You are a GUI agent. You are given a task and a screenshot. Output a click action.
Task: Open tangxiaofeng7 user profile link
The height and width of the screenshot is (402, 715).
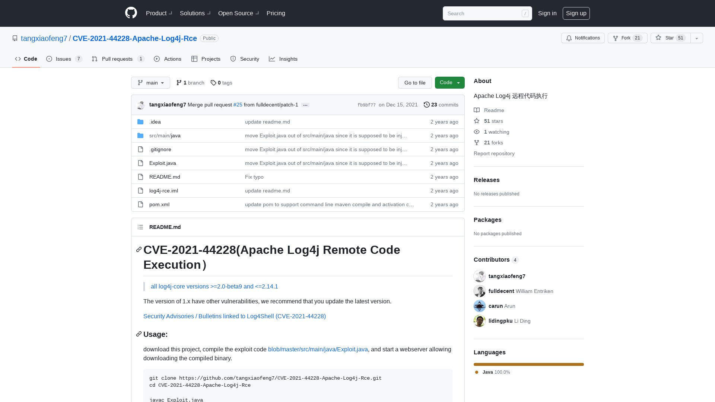tap(44, 38)
